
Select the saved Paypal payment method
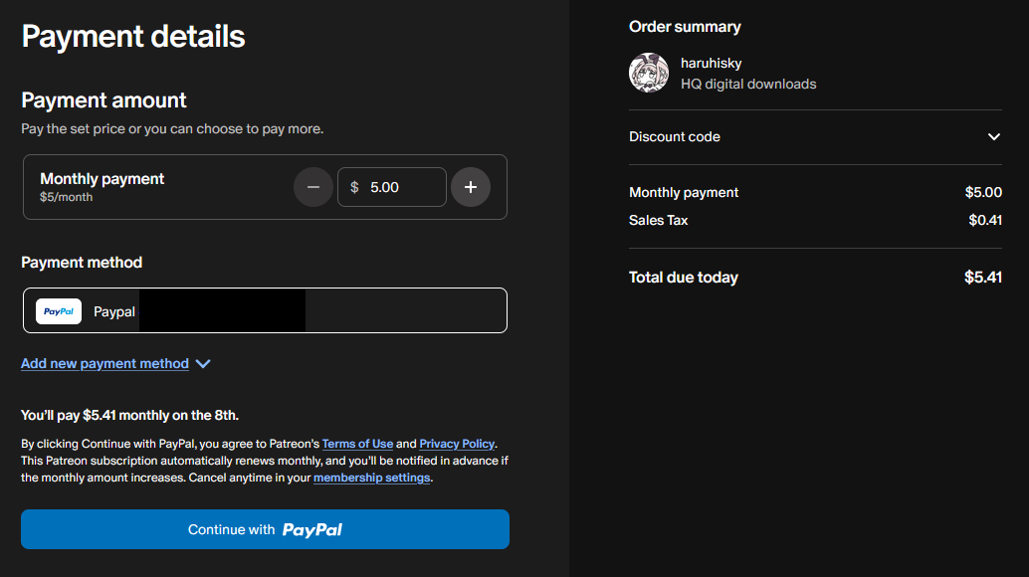(265, 310)
